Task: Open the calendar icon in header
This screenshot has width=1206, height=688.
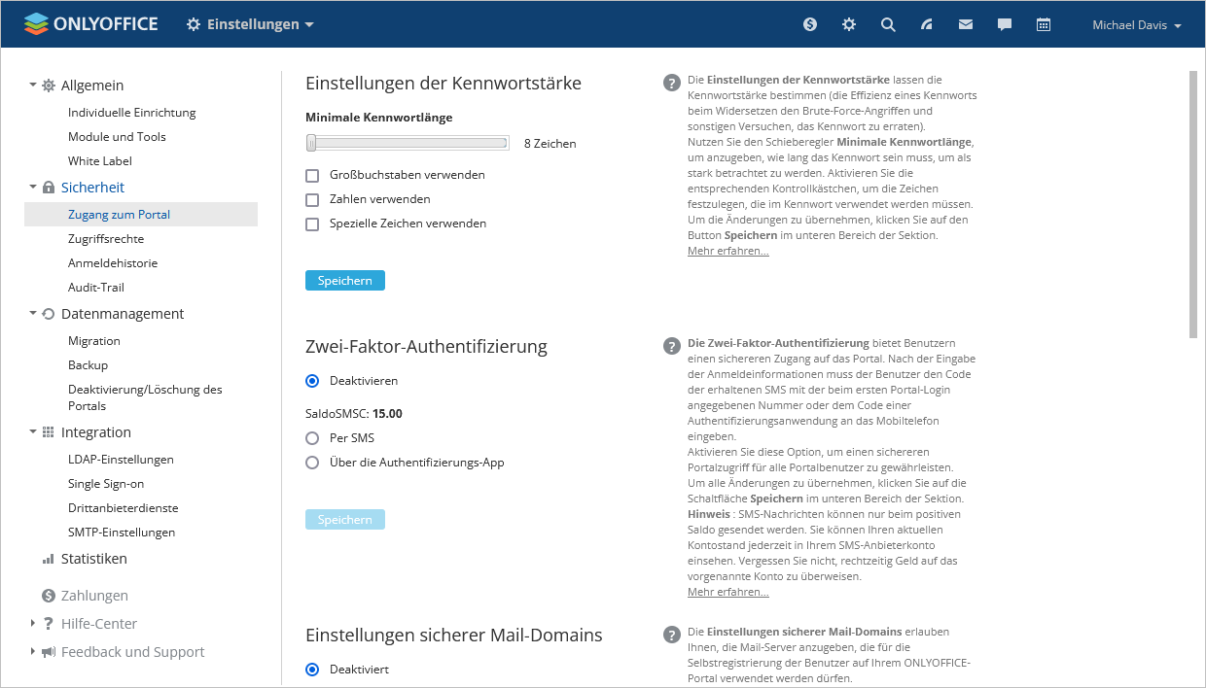Action: click(1044, 24)
